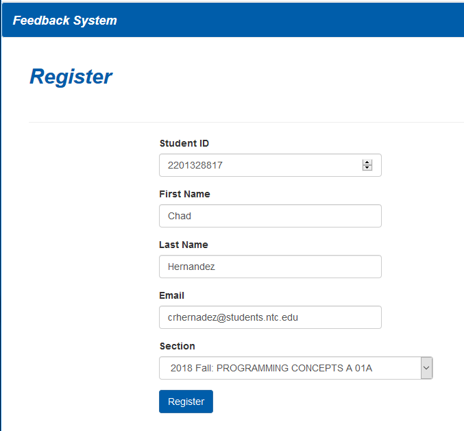
Task: Click the large Register page heading
Action: (x=71, y=77)
